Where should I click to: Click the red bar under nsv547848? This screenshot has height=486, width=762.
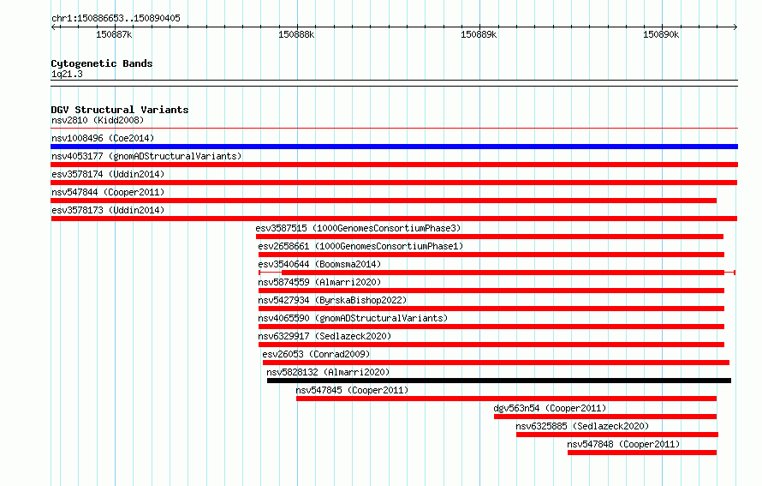pos(642,453)
